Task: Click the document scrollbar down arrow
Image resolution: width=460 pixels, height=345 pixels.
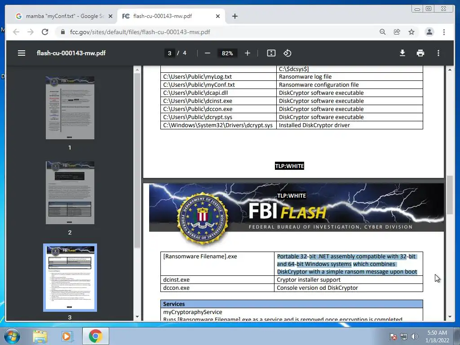Action: pyautogui.click(x=450, y=317)
